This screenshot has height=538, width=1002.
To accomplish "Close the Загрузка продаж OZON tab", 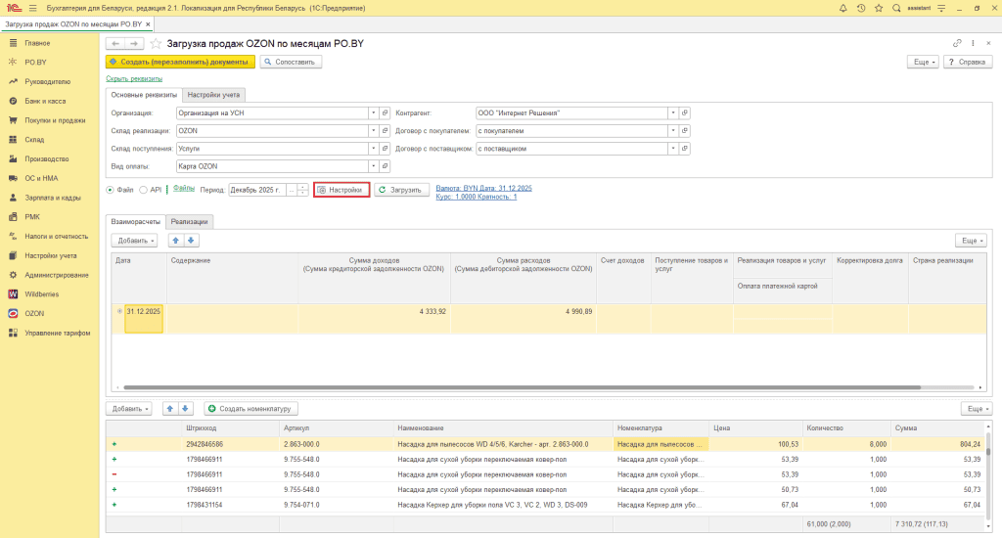I will click(x=148, y=24).
